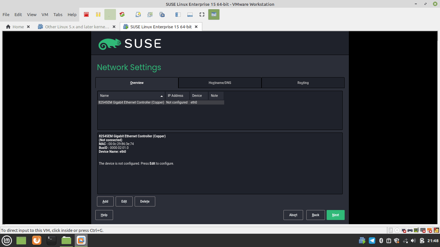This screenshot has width=440, height=247.
Task: Launch Firefox from the taskbar
Action: [37, 240]
